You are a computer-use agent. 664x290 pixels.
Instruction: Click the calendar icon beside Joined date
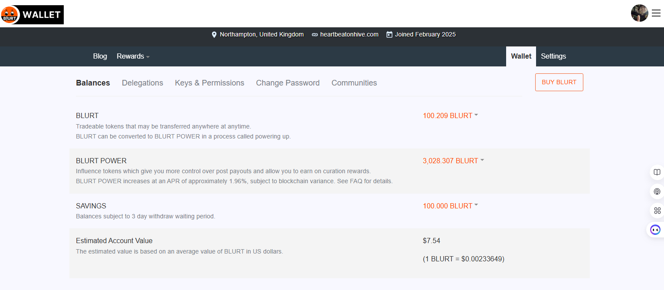pos(389,34)
